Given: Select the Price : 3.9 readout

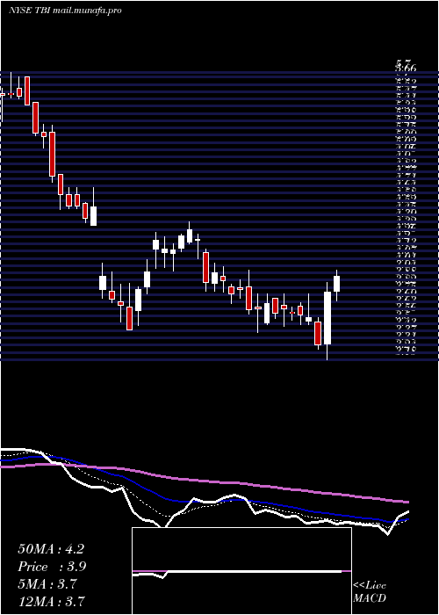Looking at the screenshot, I should pos(52,567).
